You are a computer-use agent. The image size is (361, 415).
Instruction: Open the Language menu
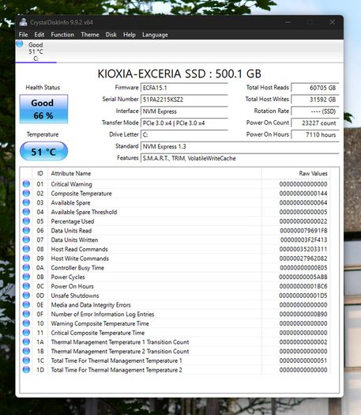(155, 35)
